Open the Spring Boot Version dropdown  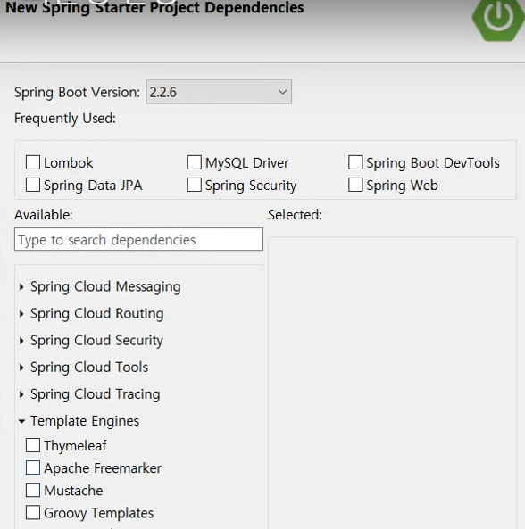pos(219,92)
